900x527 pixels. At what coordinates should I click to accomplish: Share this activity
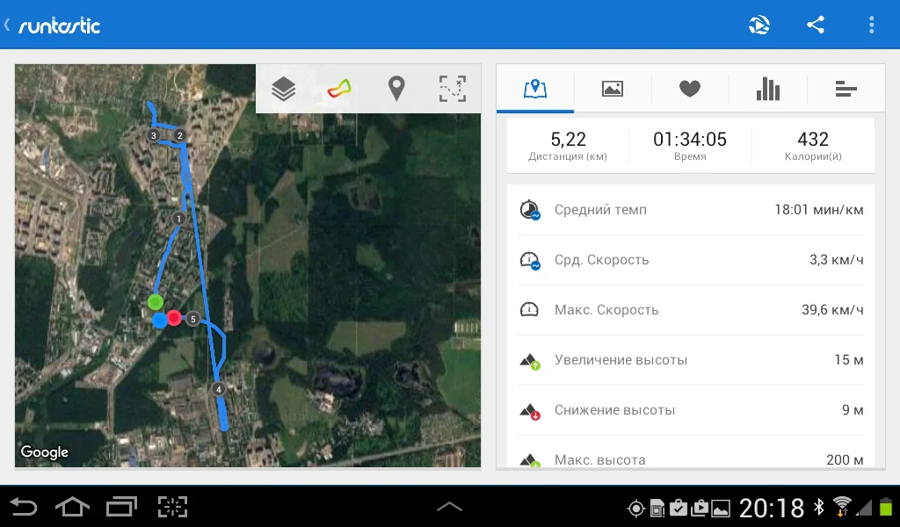(816, 25)
